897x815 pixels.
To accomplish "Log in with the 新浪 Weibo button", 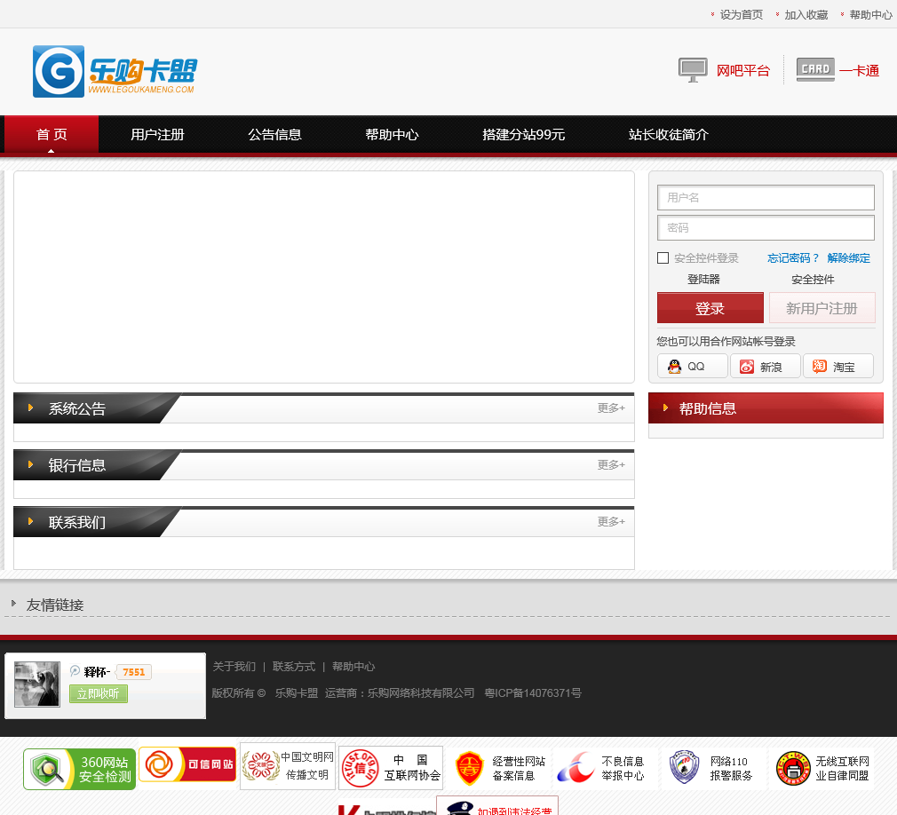I will click(x=766, y=366).
